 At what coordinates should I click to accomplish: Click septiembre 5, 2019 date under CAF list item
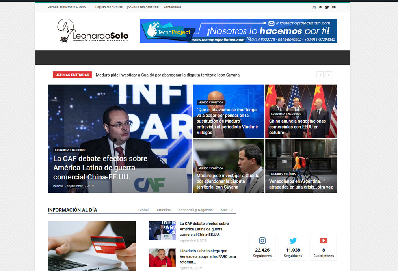pyautogui.click(x=193, y=241)
